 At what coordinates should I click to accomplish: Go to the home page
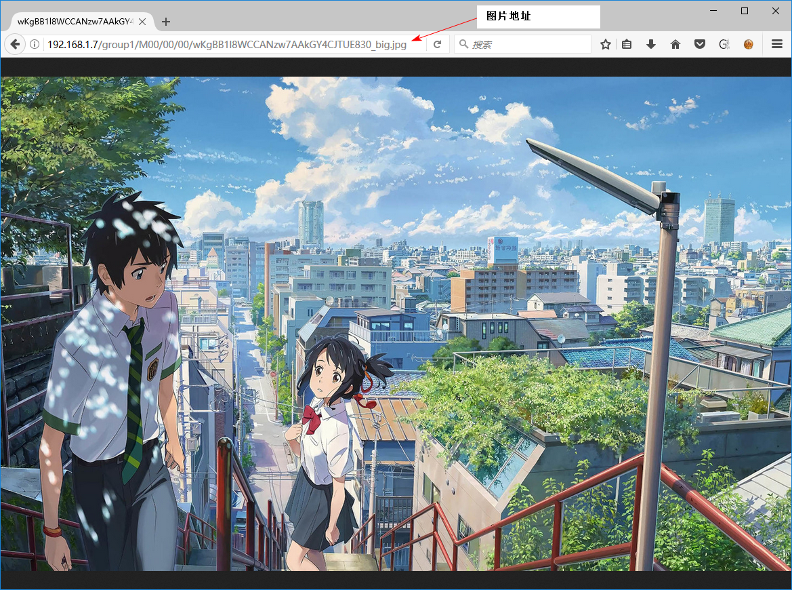click(x=675, y=45)
